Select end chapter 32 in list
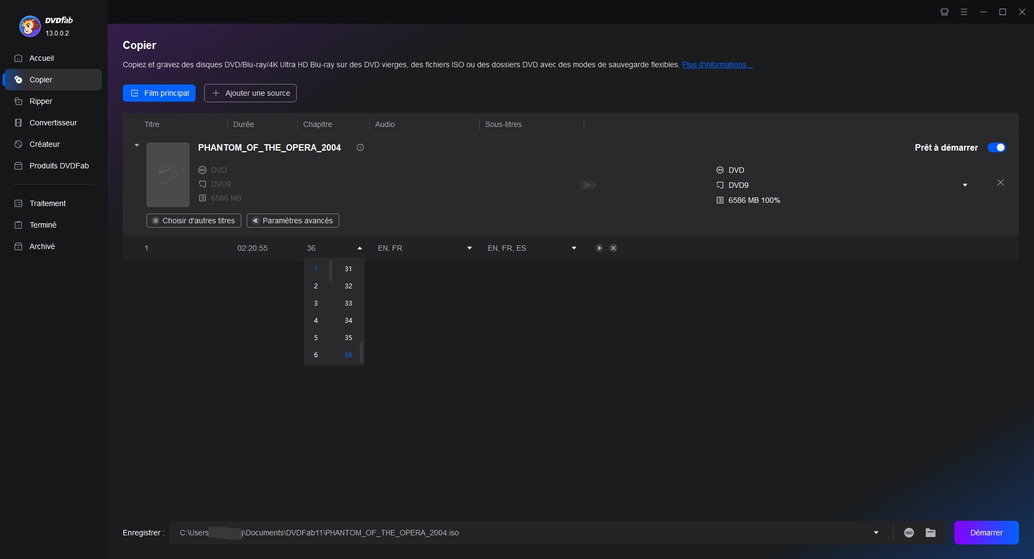 pyautogui.click(x=348, y=286)
